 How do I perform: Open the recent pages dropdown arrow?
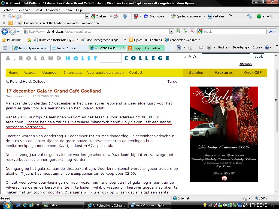(x=18, y=32)
